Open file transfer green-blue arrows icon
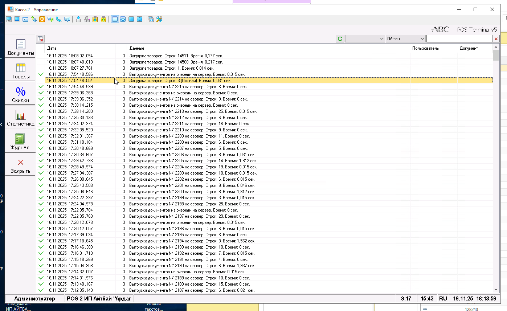 point(34,20)
